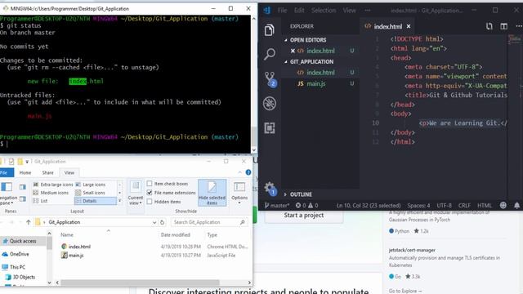Open the Manage gear icon in VS Code
The height and width of the screenshot is (294, 523).
[270, 189]
